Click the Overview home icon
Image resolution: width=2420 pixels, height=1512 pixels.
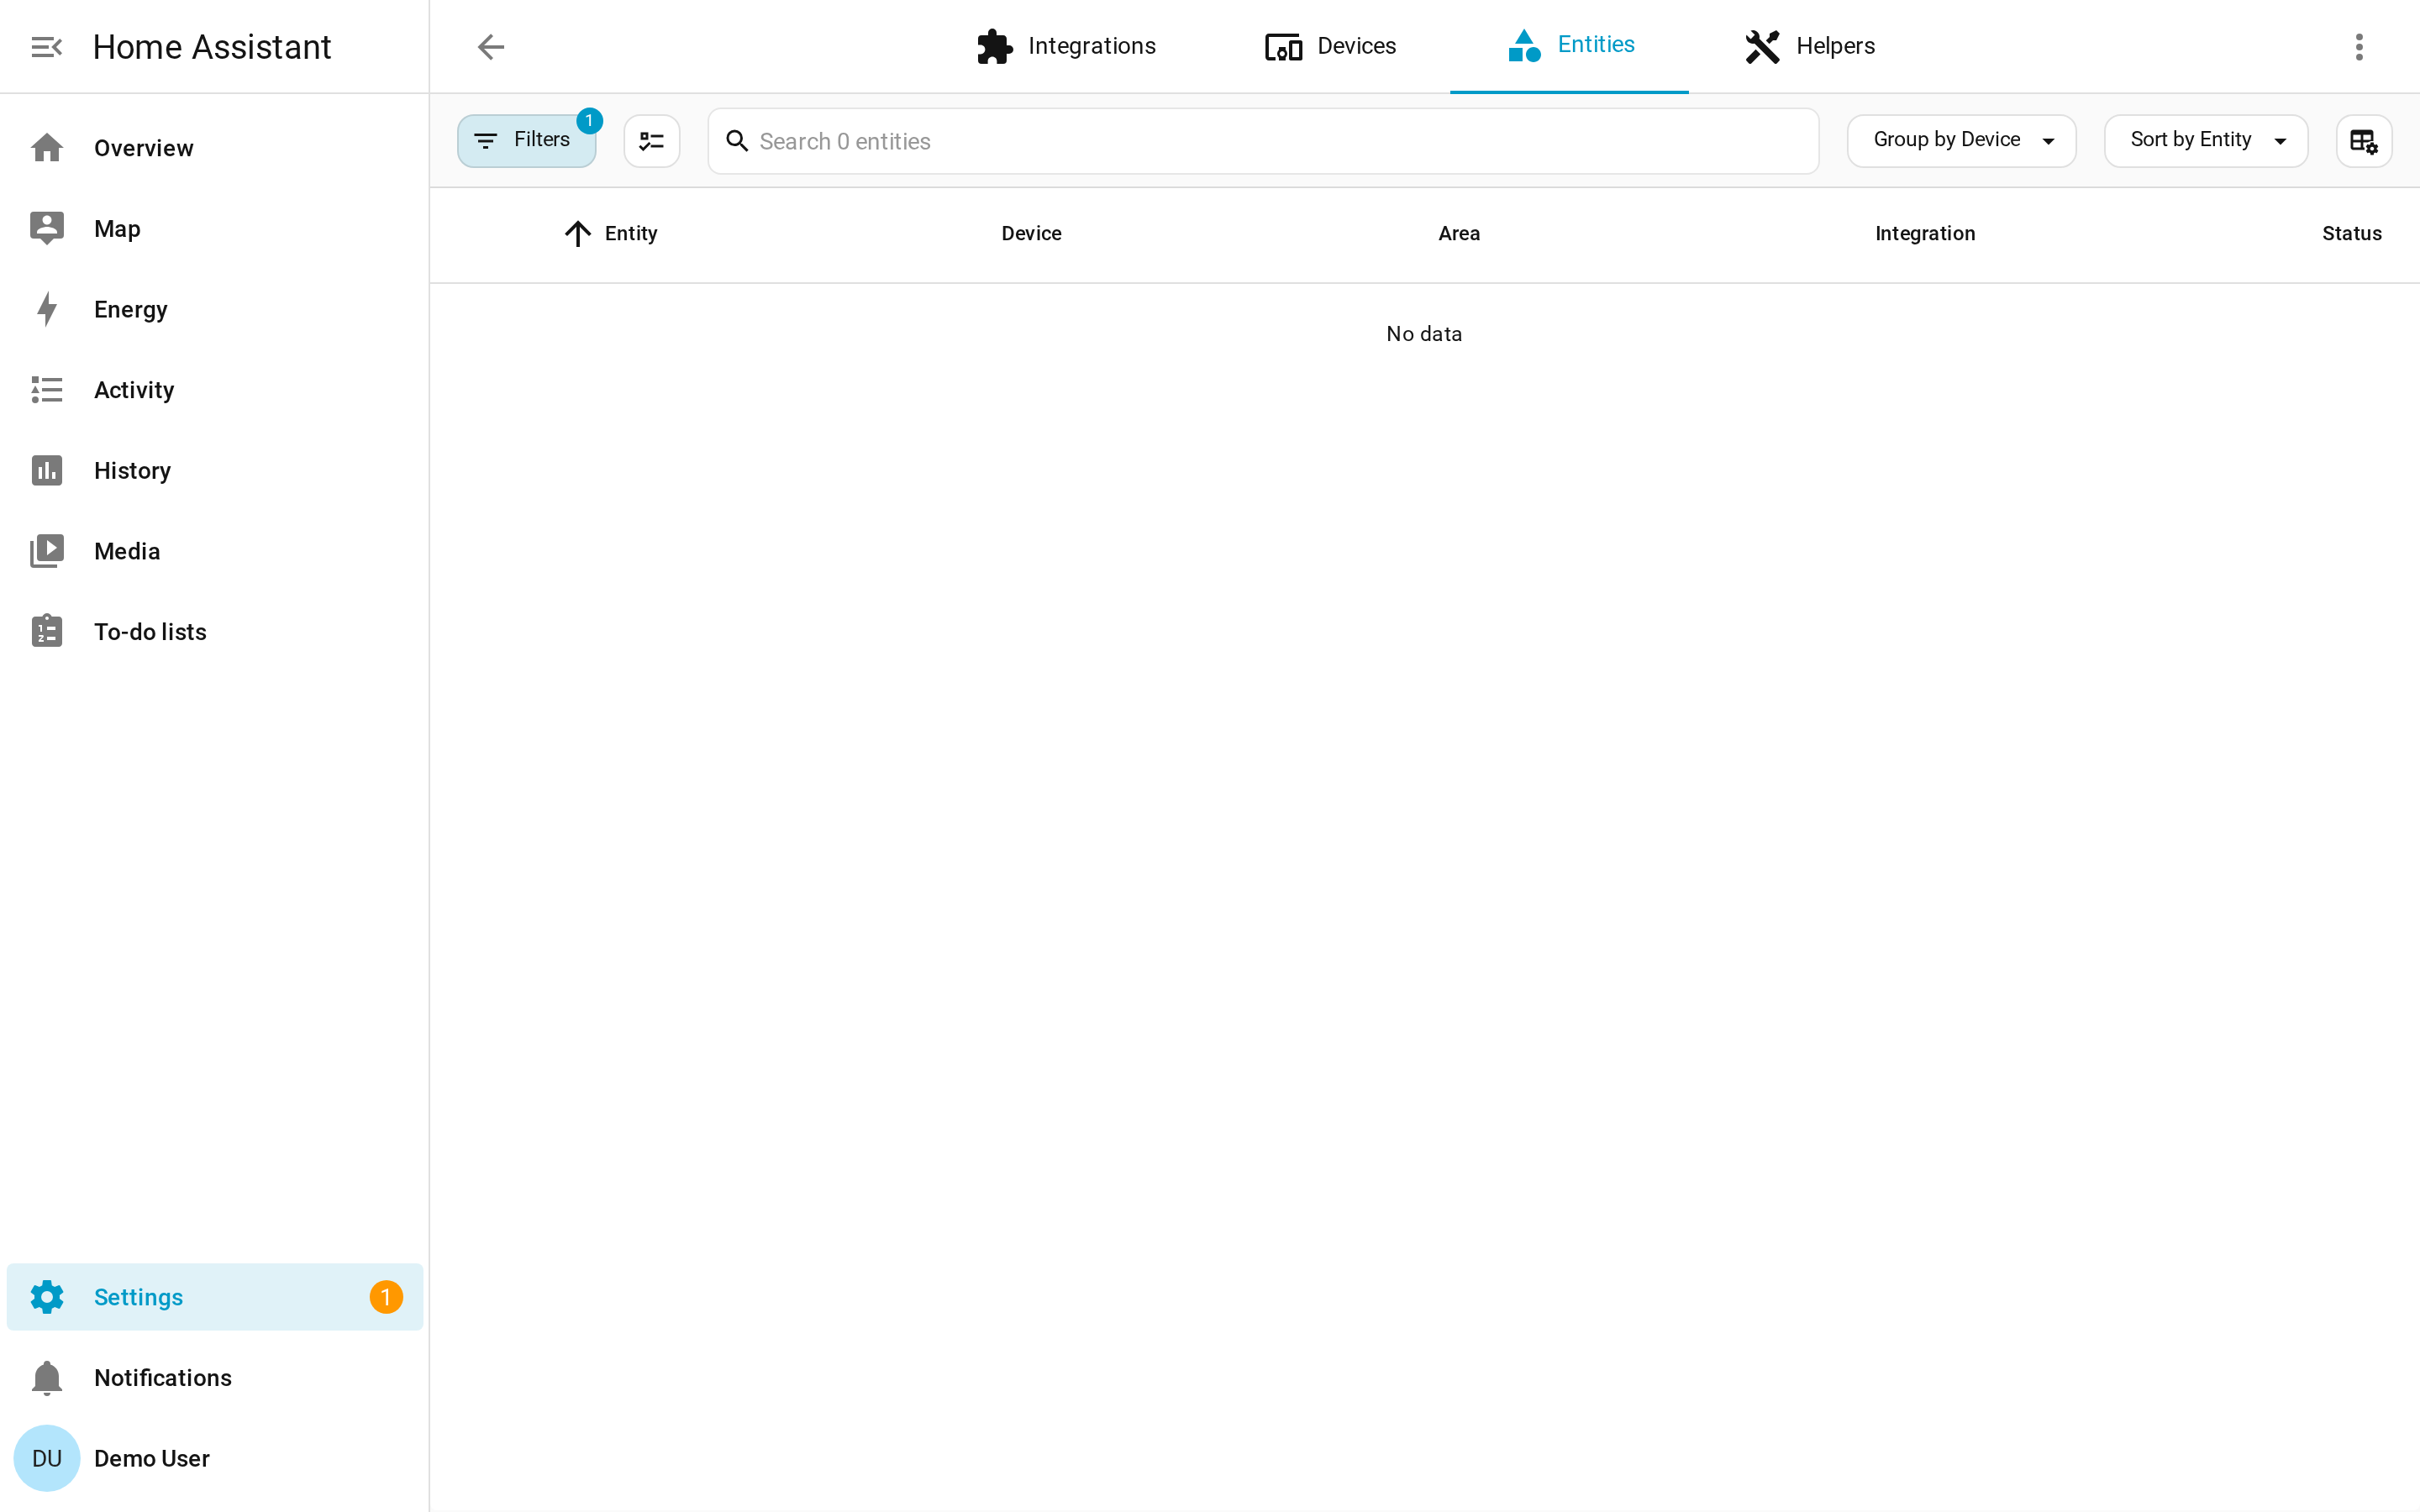(47, 148)
